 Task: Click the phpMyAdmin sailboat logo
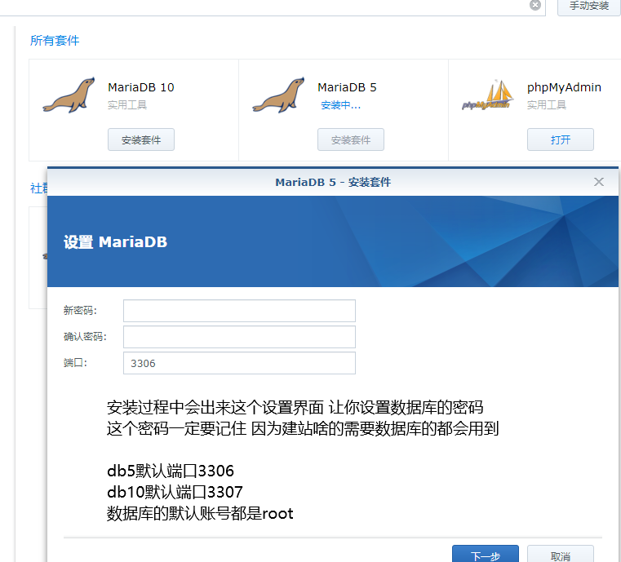pyautogui.click(x=488, y=95)
